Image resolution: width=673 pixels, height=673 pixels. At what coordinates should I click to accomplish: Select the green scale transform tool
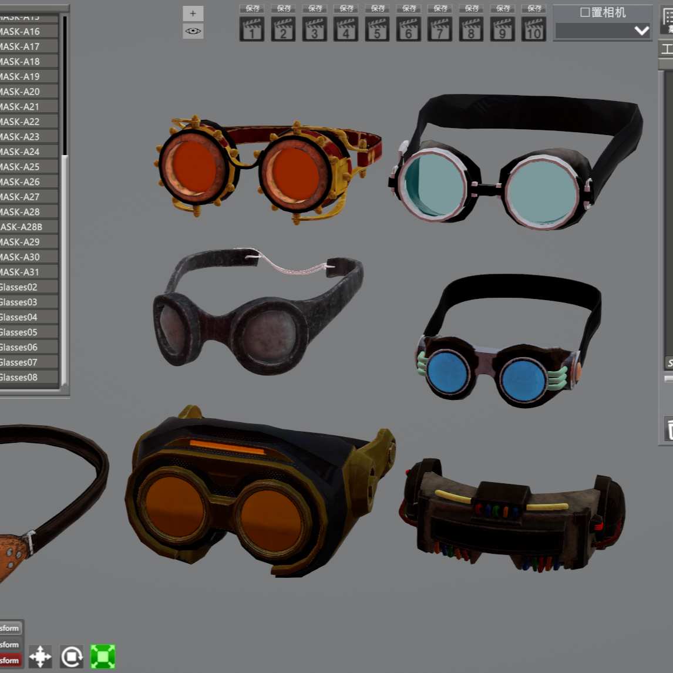coord(103,657)
